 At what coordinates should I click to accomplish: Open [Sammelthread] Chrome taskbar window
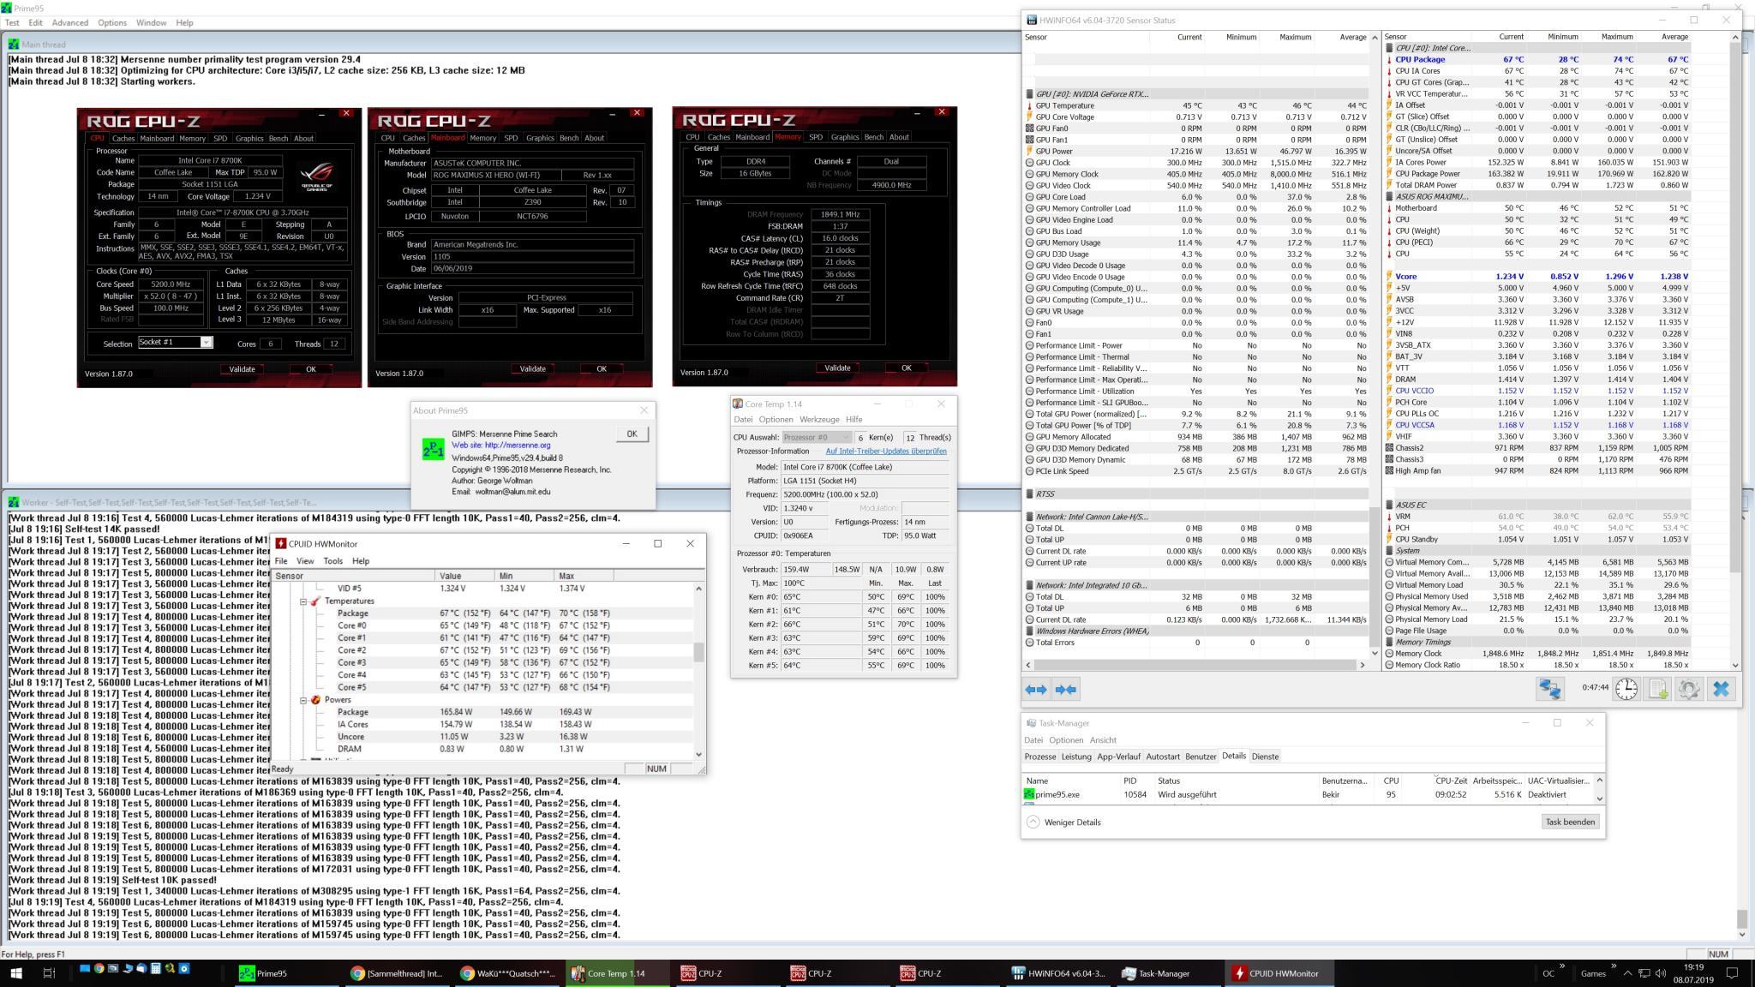[x=398, y=973]
